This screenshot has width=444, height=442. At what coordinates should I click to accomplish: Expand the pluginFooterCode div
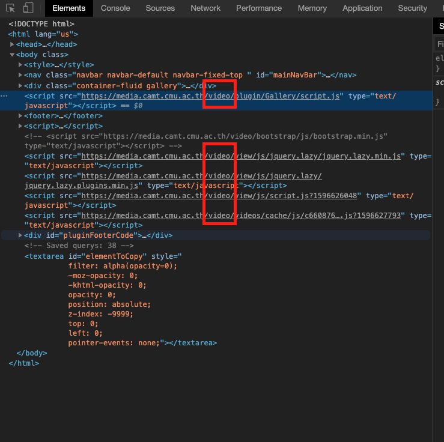pyautogui.click(x=20, y=235)
